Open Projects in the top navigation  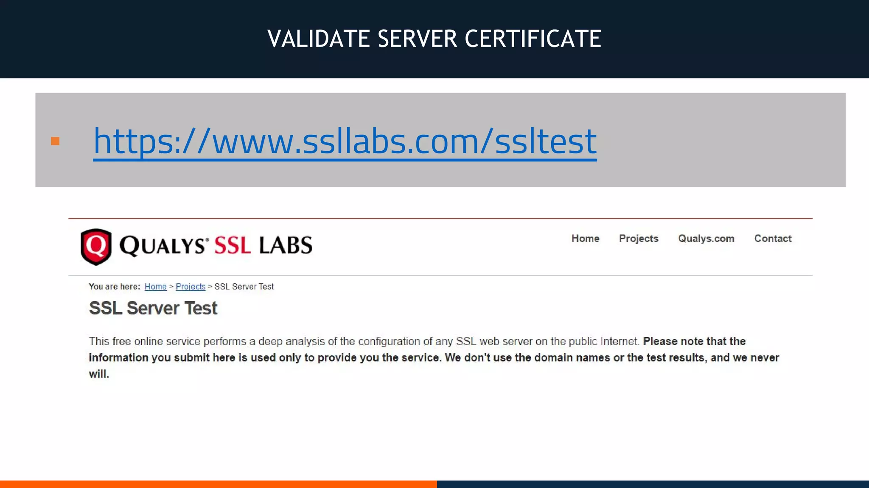638,238
